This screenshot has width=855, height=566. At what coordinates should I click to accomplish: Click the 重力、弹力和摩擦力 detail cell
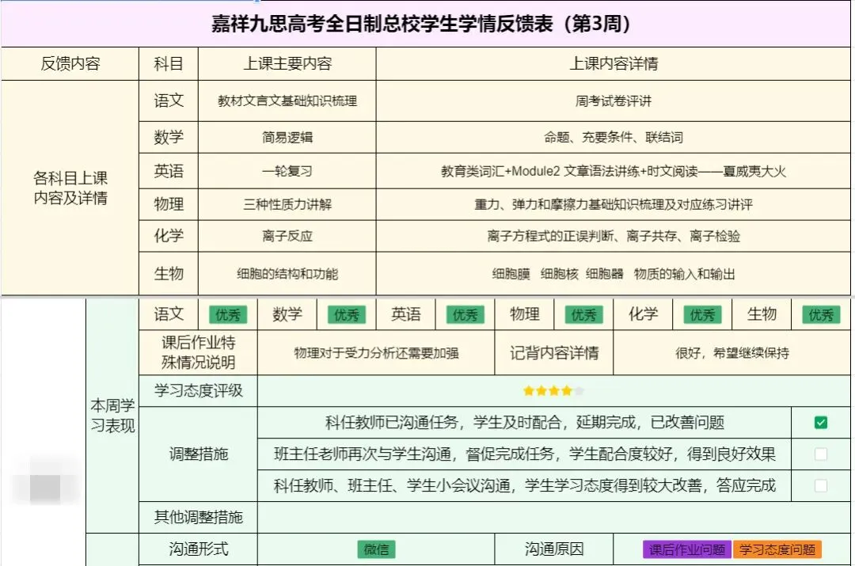pyautogui.click(x=614, y=204)
